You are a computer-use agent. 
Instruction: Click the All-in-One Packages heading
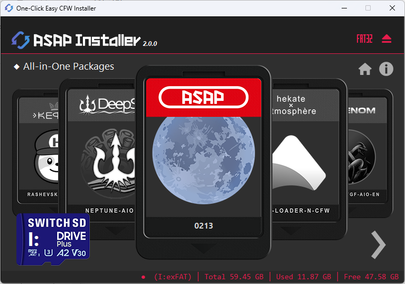point(69,67)
